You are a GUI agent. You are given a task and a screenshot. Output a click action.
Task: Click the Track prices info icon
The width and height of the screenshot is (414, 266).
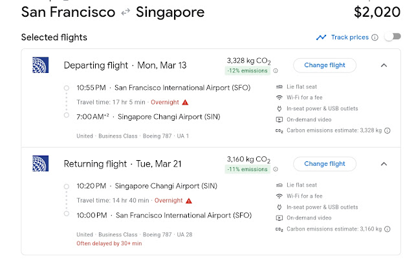pos(375,37)
